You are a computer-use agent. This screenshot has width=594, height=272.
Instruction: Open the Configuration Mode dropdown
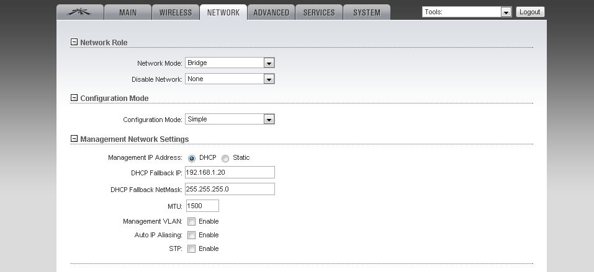(x=230, y=119)
